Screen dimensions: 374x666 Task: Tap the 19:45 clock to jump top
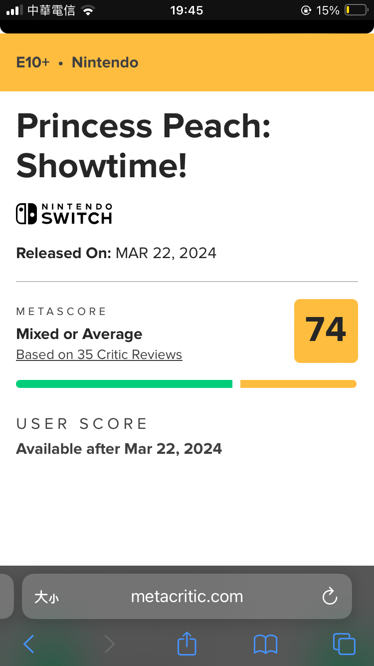pyautogui.click(x=187, y=10)
